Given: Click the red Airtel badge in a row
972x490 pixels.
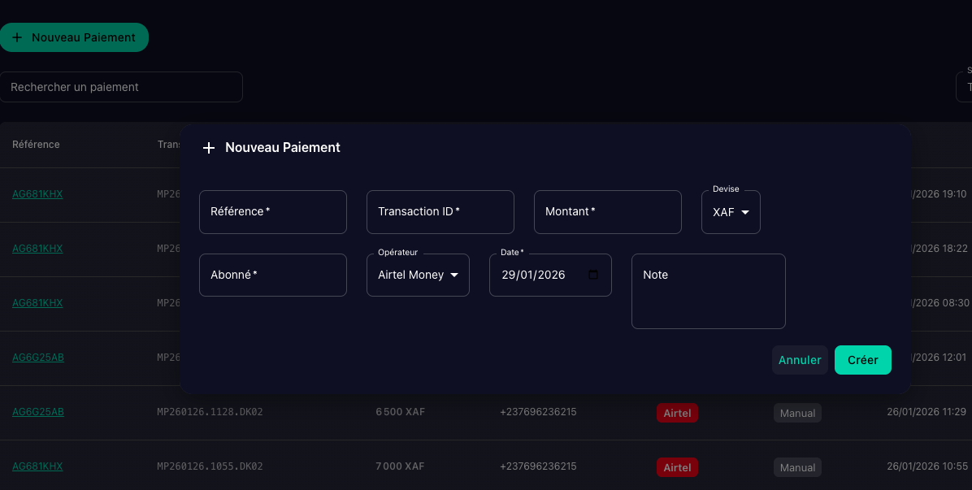Looking at the screenshot, I should [x=677, y=412].
